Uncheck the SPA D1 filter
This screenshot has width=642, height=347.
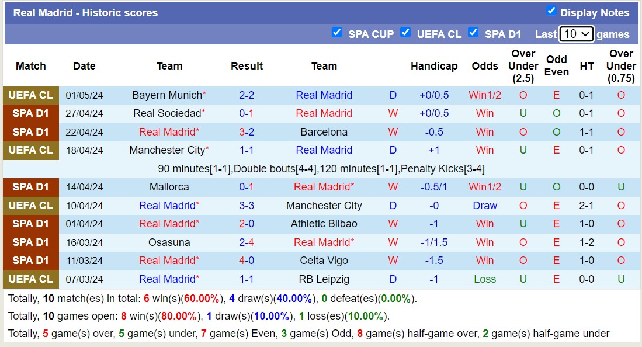[473, 33]
